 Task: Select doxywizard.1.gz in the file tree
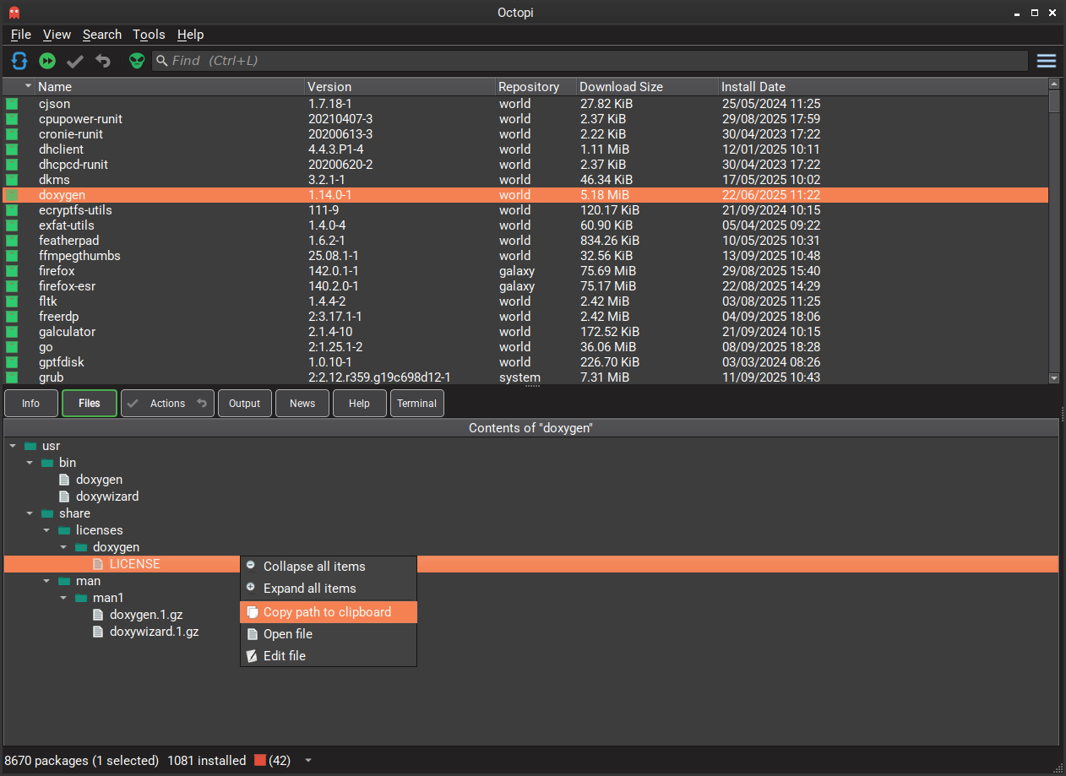pos(155,632)
